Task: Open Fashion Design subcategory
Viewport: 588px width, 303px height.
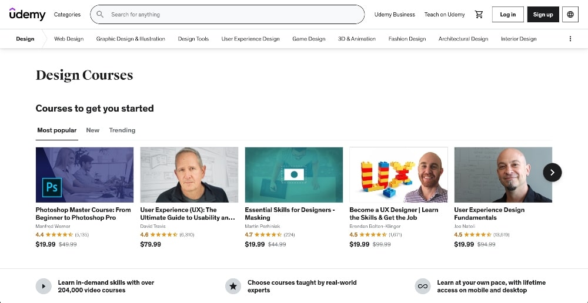Action: 407,39
